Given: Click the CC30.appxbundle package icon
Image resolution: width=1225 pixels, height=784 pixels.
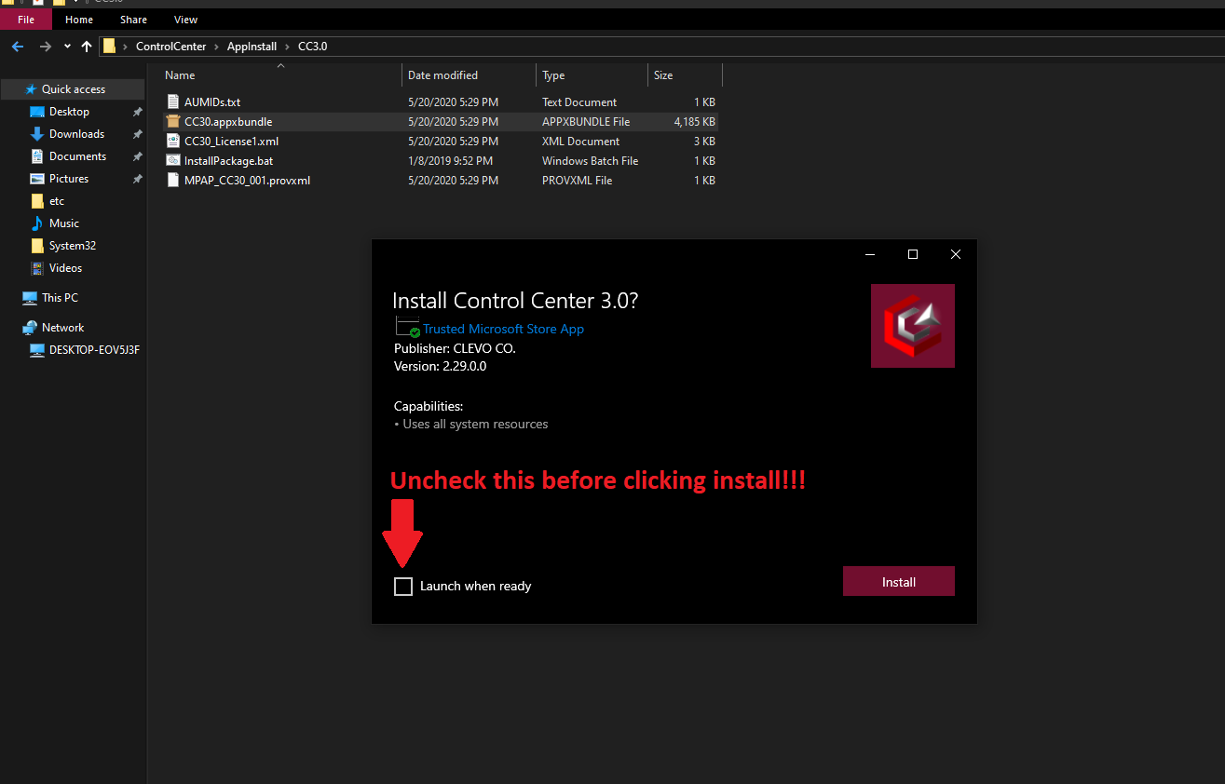Looking at the screenshot, I should click(x=172, y=122).
